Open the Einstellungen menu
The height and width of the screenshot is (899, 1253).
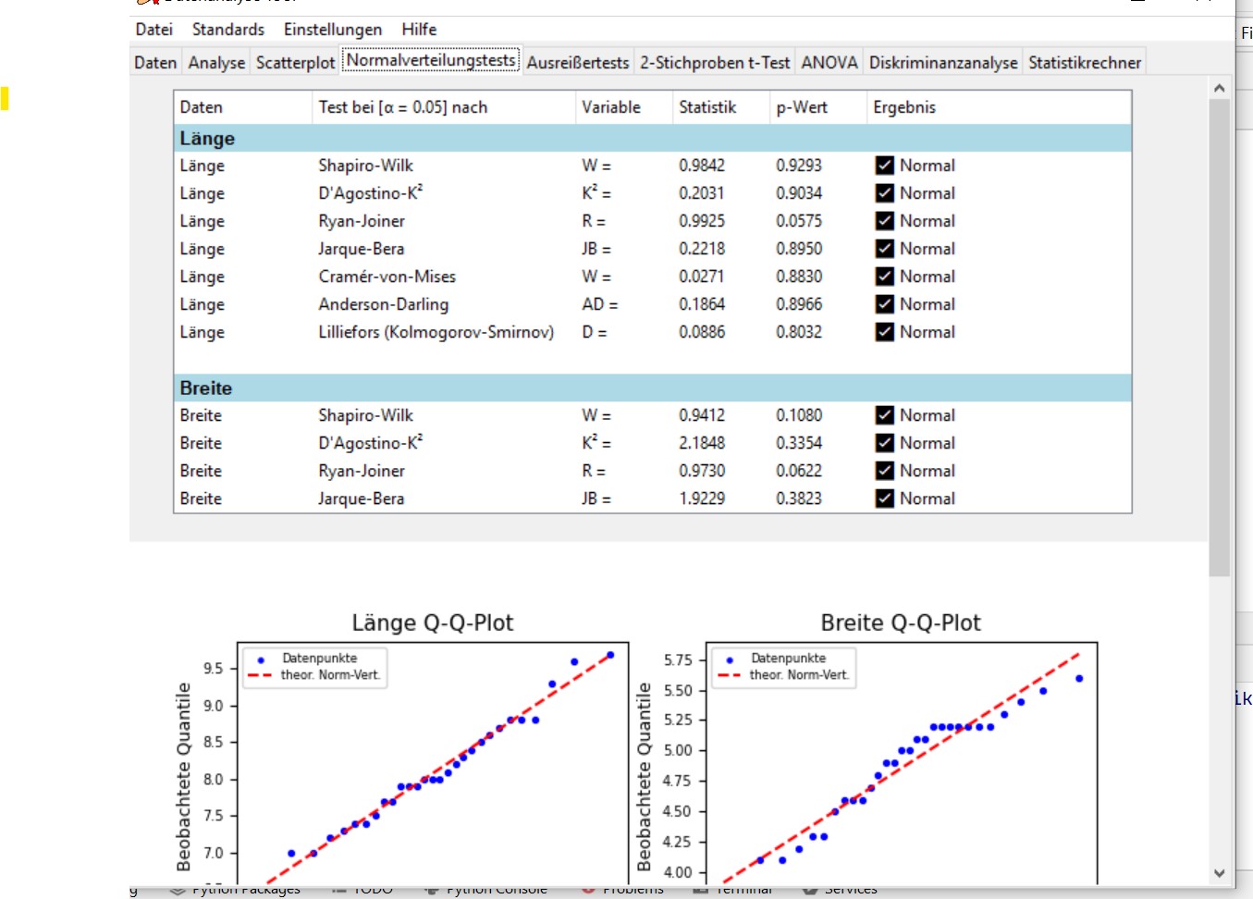point(333,30)
